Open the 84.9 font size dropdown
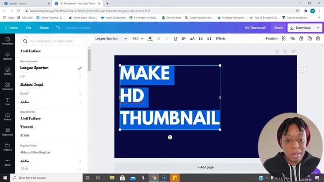 (x=138, y=38)
